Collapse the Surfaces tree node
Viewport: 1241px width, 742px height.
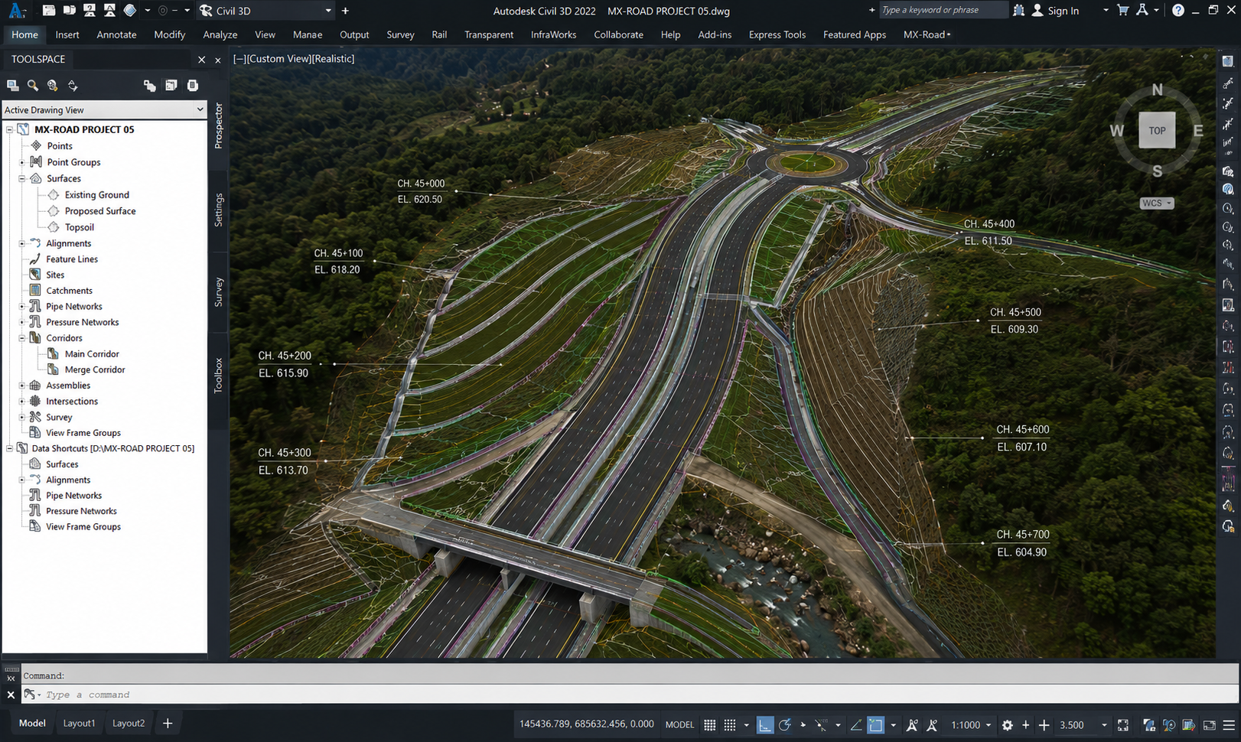[22, 179]
